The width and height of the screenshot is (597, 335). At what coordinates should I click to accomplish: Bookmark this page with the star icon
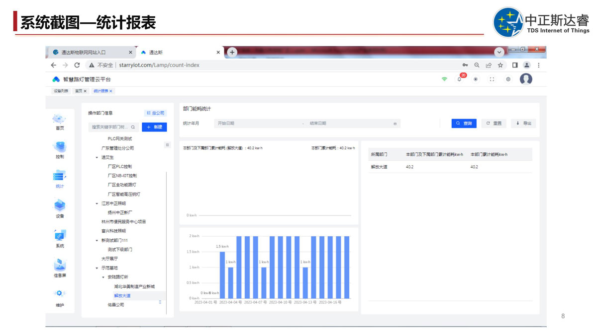(500, 65)
